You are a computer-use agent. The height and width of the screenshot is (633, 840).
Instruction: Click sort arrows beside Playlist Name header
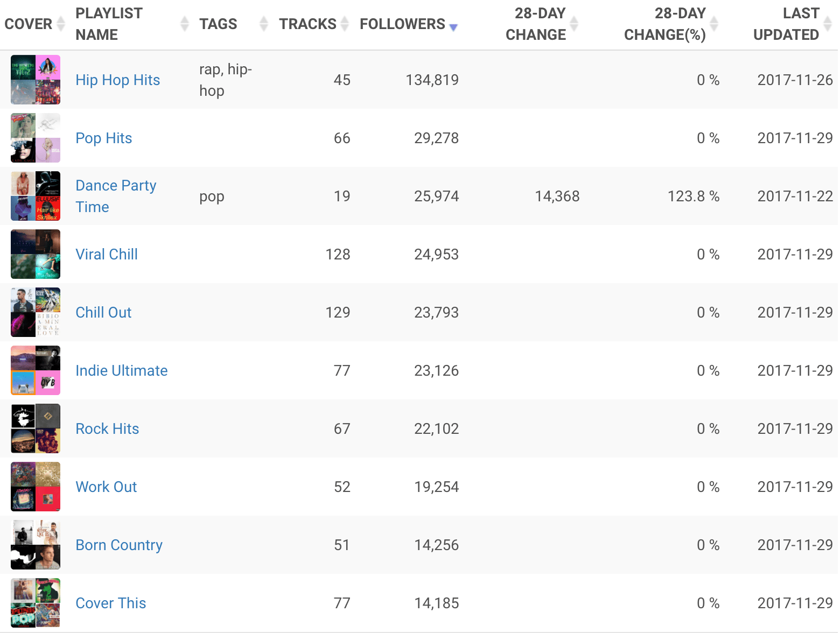[x=185, y=24]
